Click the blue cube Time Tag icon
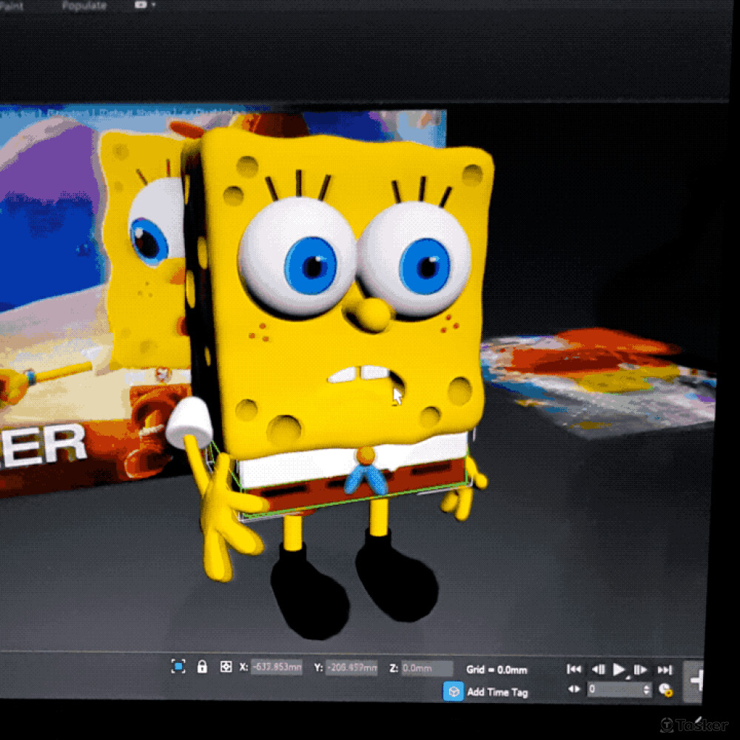The height and width of the screenshot is (740, 740). (452, 692)
